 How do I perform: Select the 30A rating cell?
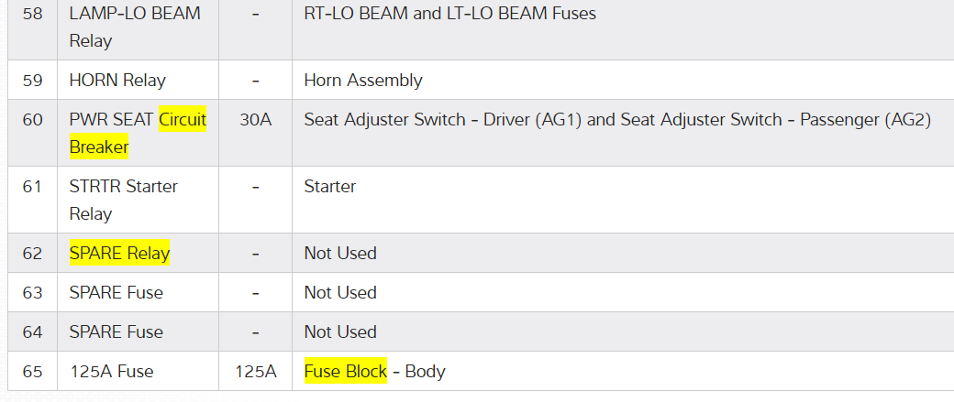255,120
